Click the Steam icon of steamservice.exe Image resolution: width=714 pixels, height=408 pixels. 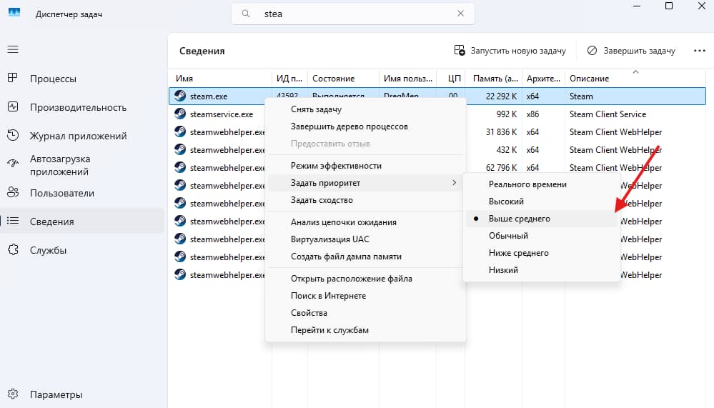(x=180, y=114)
